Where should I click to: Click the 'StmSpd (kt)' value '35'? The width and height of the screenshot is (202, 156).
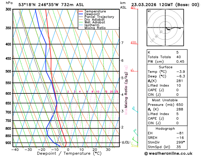coord(179,147)
